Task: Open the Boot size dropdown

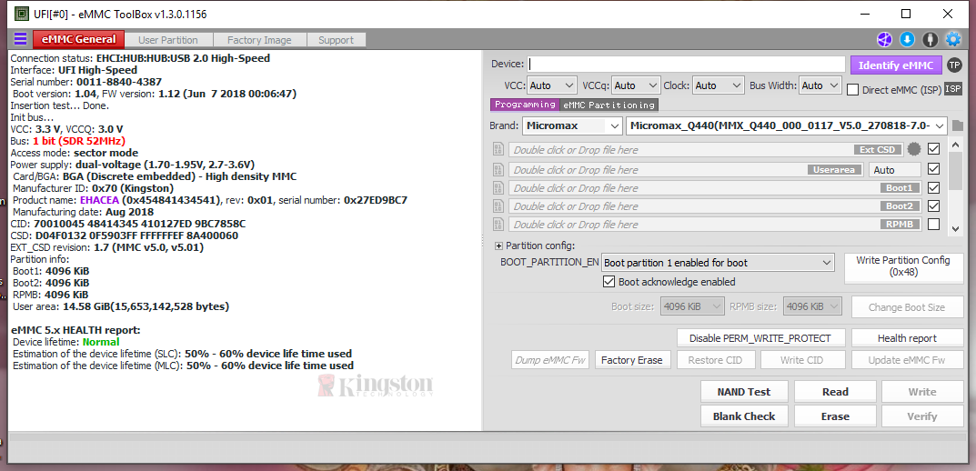Action: pos(692,306)
